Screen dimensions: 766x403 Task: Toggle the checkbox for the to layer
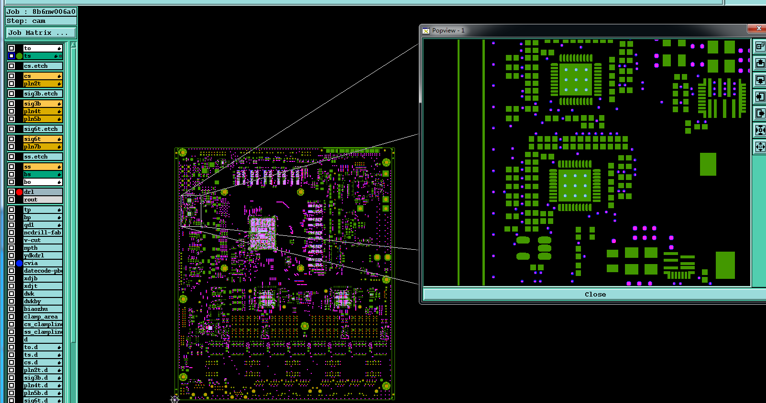tap(11, 48)
